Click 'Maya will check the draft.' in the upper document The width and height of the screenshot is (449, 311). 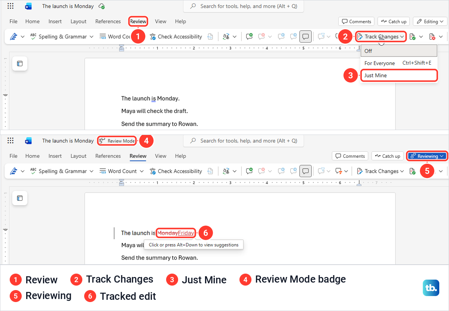(x=155, y=111)
